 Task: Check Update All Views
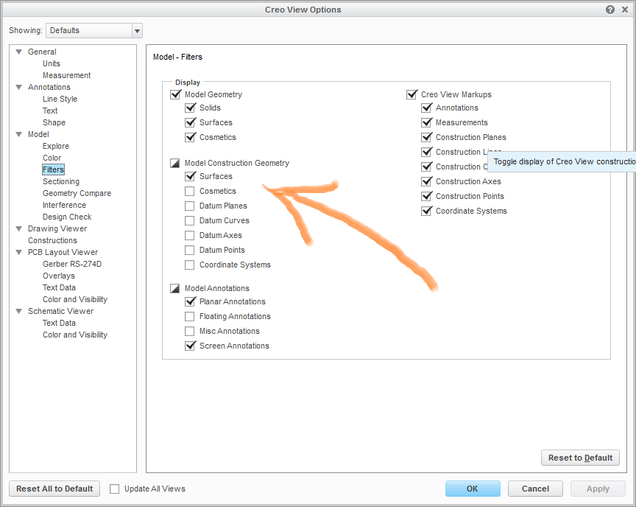[115, 489]
